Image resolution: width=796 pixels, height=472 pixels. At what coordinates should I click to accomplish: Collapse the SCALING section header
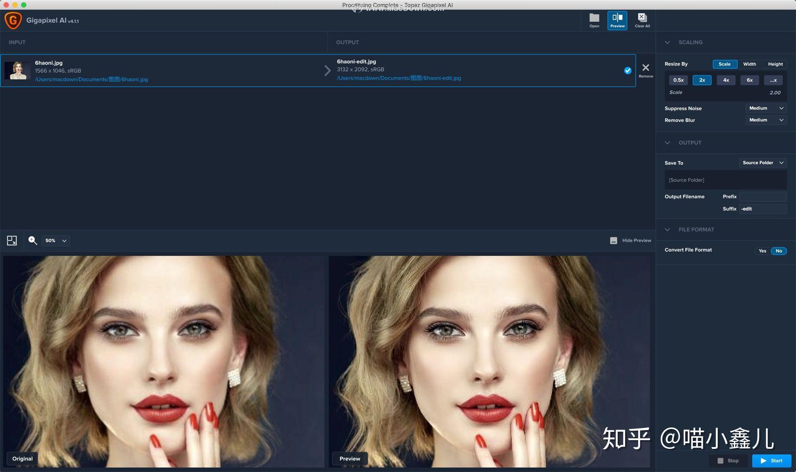point(667,42)
